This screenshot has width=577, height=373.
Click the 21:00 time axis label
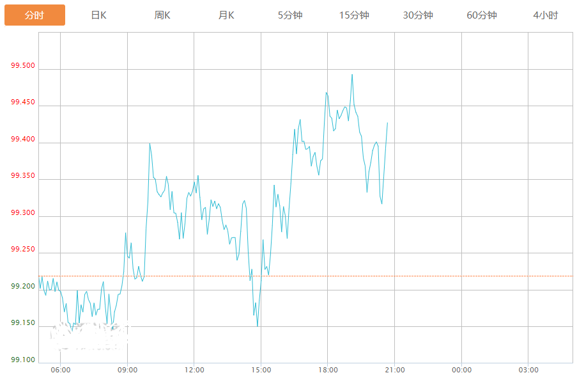click(x=395, y=370)
